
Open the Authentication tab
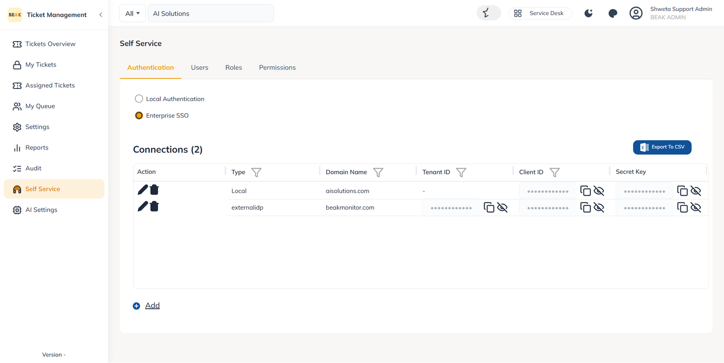[x=150, y=67]
